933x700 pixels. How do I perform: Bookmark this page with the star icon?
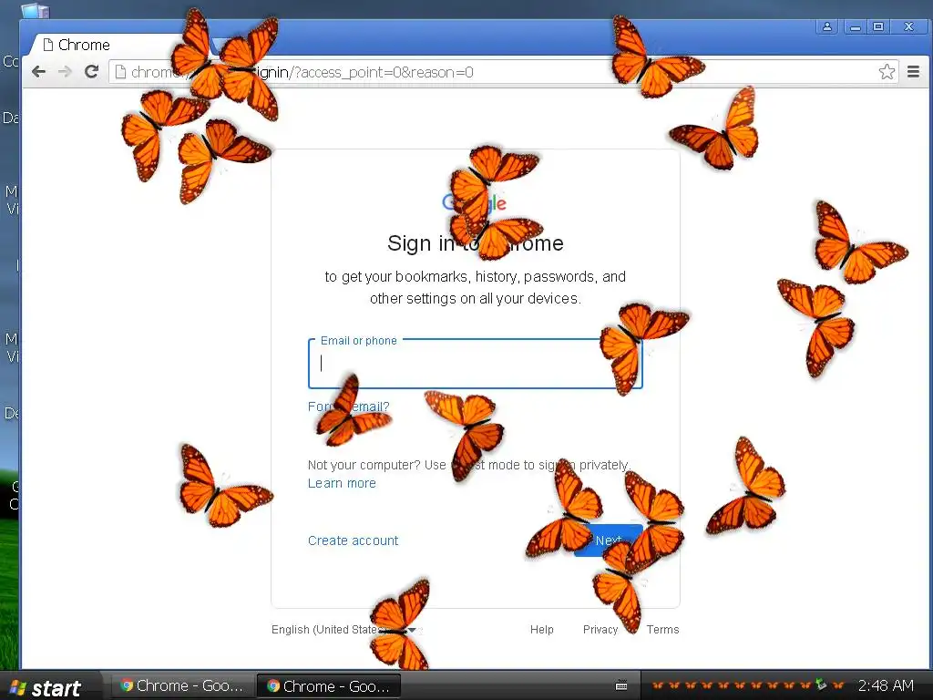tap(887, 72)
